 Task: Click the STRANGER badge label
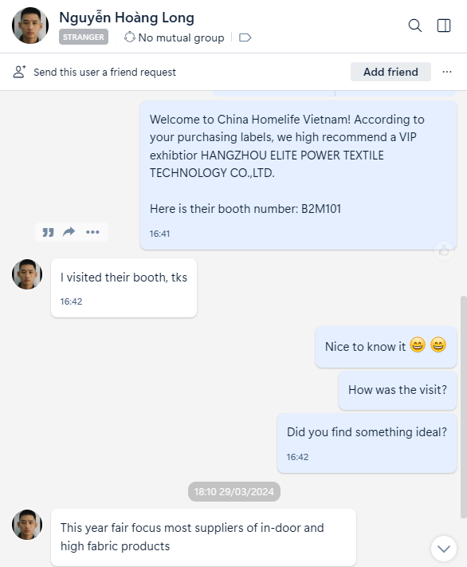pos(84,37)
